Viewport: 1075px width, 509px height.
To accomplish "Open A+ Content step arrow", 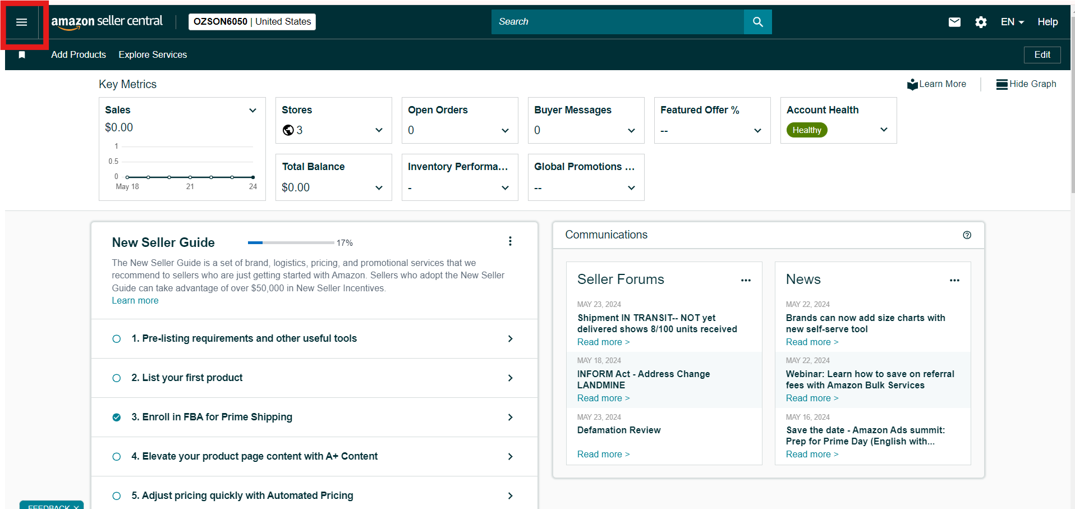I will click(510, 457).
